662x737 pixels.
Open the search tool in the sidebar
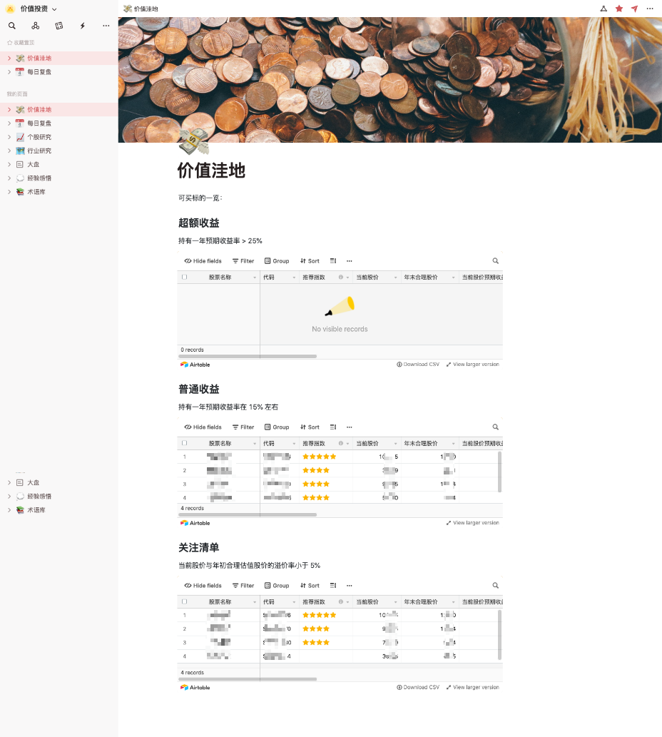point(12,25)
